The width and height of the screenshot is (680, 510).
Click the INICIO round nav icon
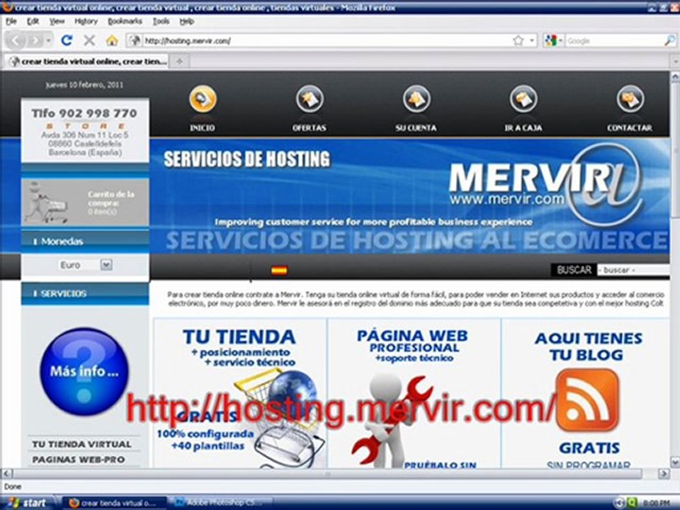click(203, 99)
